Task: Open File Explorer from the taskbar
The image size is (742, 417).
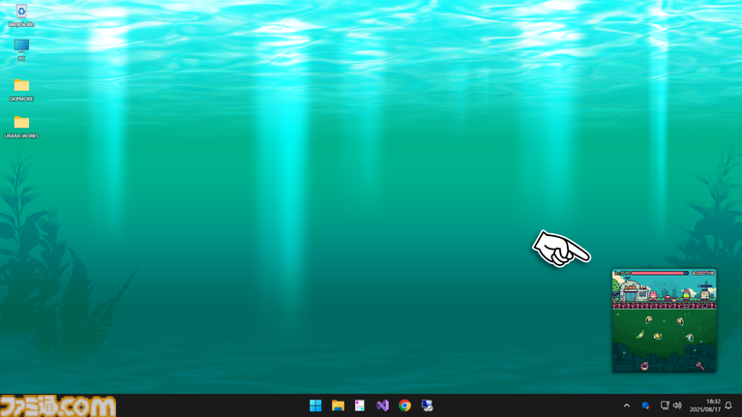Action: pos(338,405)
